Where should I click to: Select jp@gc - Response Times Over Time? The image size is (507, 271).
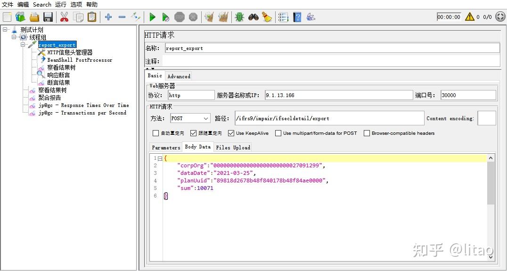[x=84, y=105]
